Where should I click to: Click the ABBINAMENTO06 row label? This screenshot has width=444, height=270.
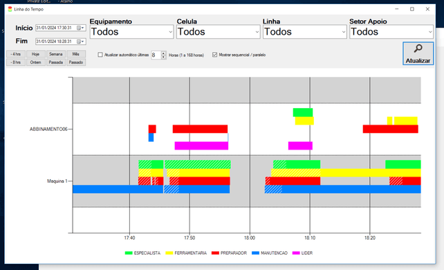(48, 129)
